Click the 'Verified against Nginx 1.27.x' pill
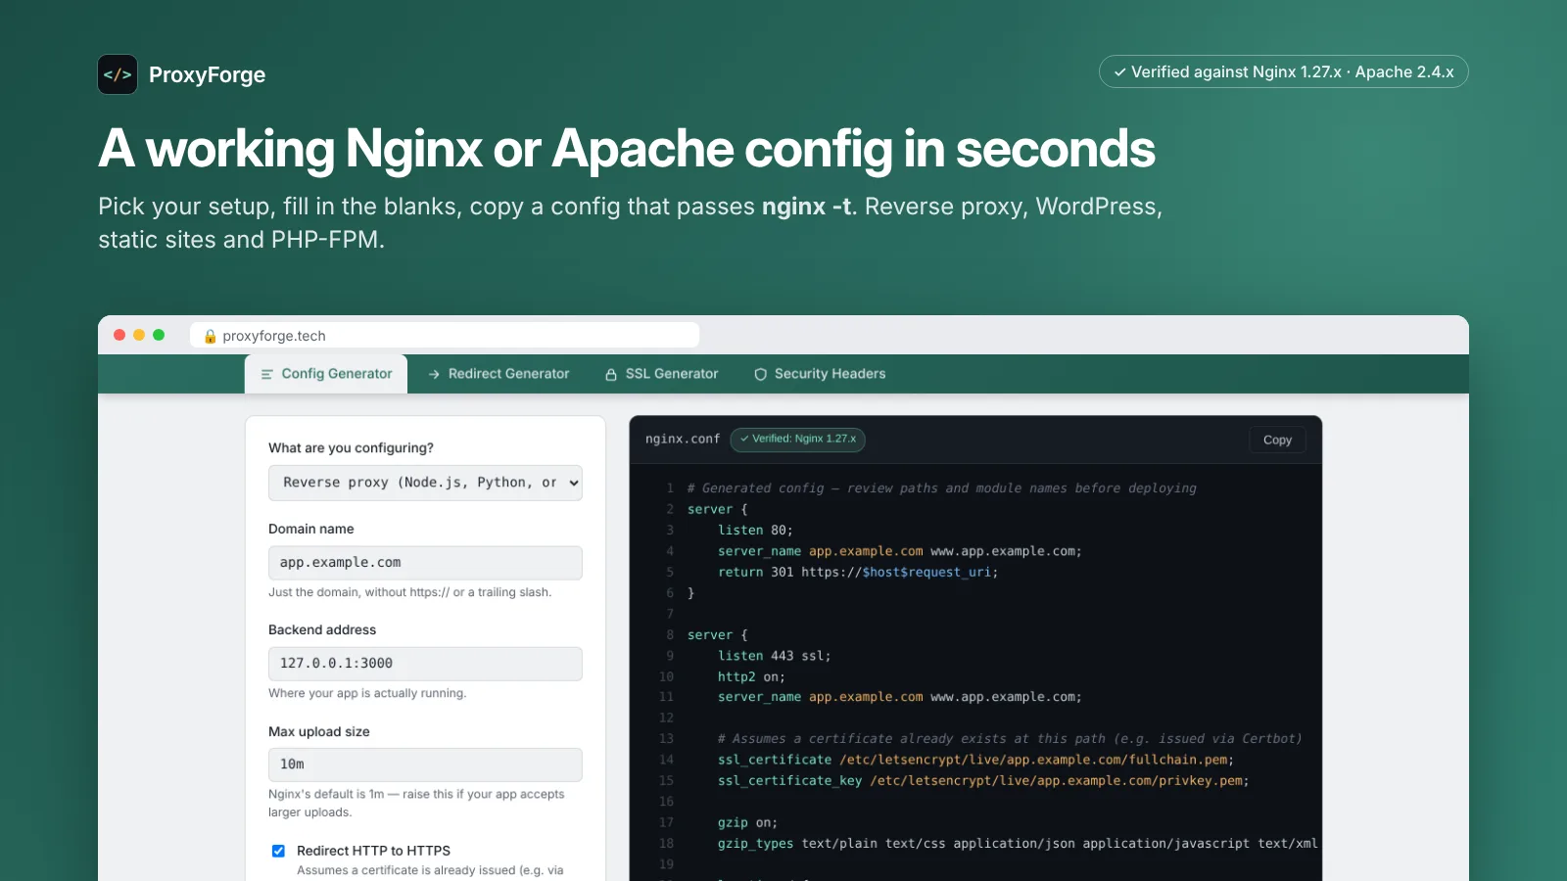 pyautogui.click(x=1283, y=71)
